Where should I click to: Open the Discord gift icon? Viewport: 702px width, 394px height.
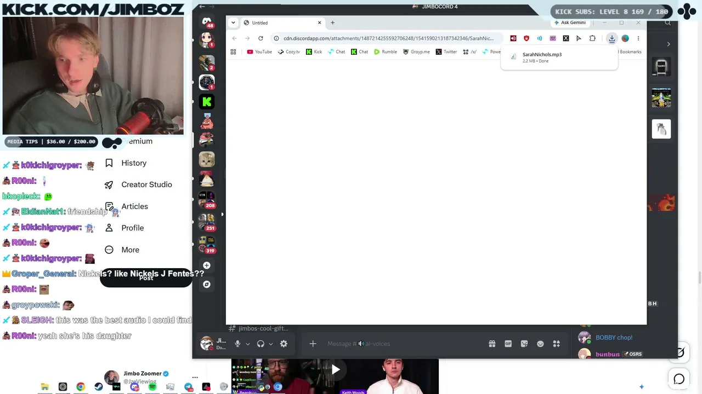coord(492,344)
